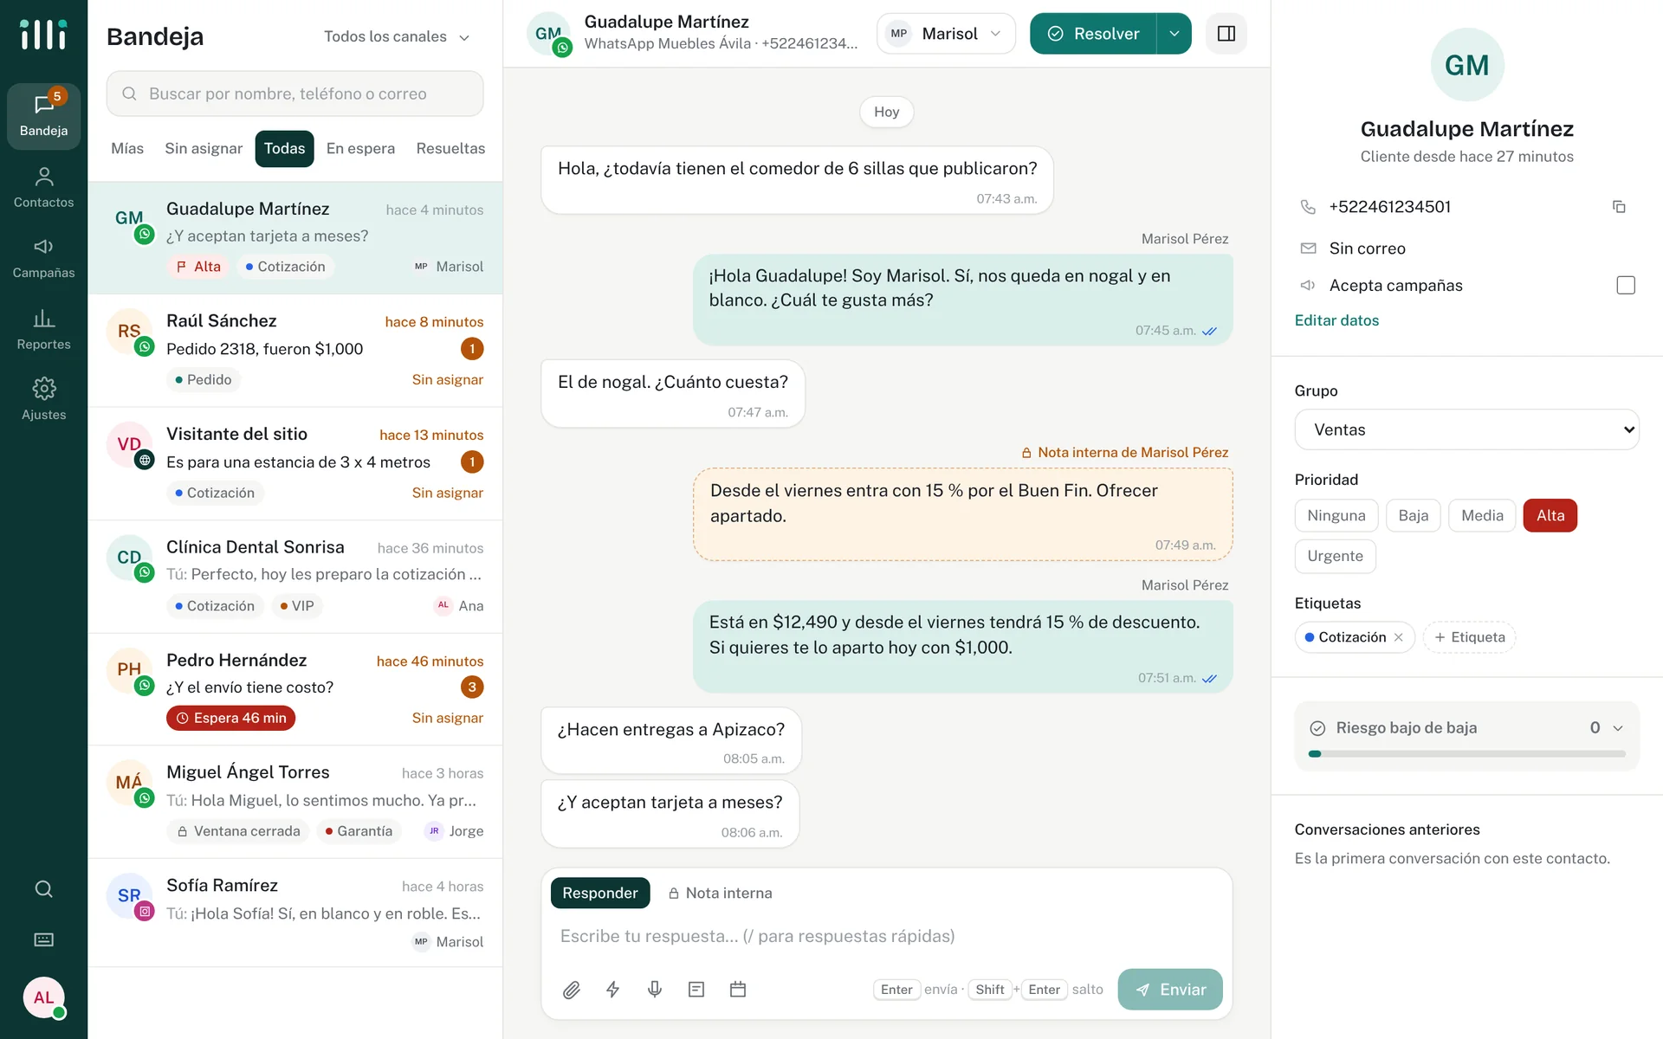Select the Nota interna composer tab

(x=720, y=893)
